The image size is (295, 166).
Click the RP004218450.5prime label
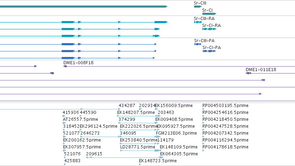click(x=225, y=119)
